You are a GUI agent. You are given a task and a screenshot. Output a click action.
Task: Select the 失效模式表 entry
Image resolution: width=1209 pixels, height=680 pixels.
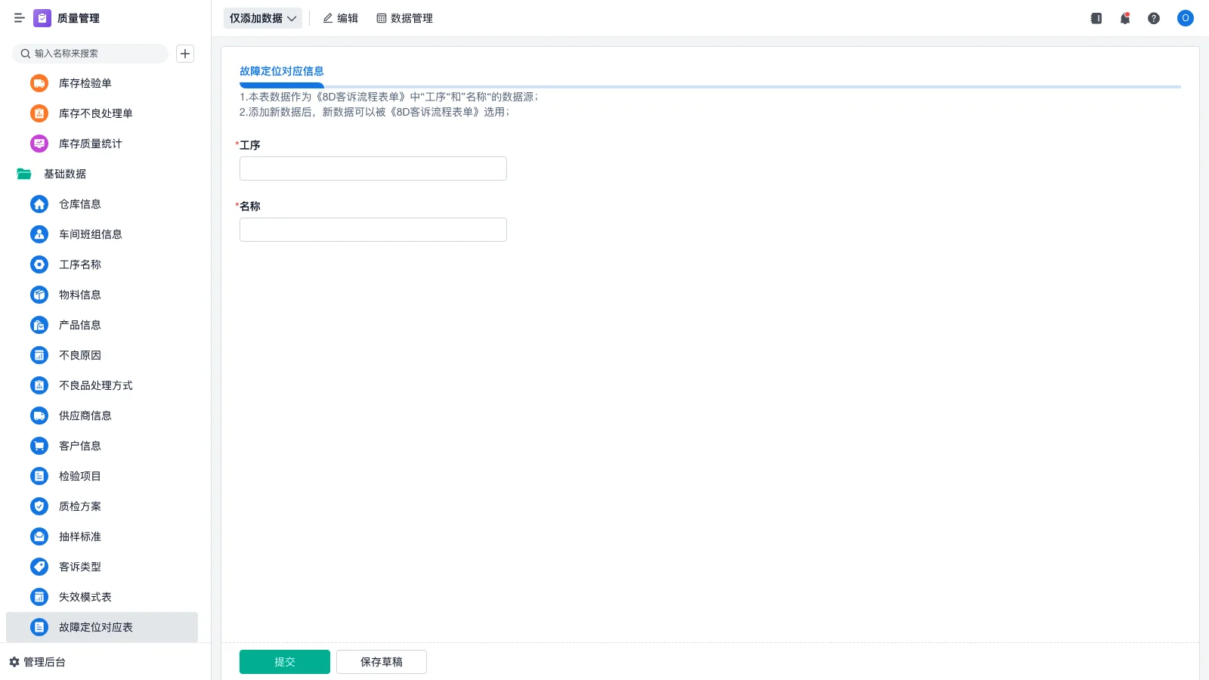(x=84, y=597)
